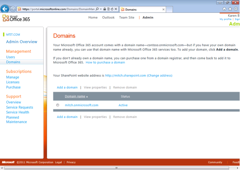
Task: Minimize the browser window
Action: [220, 3]
